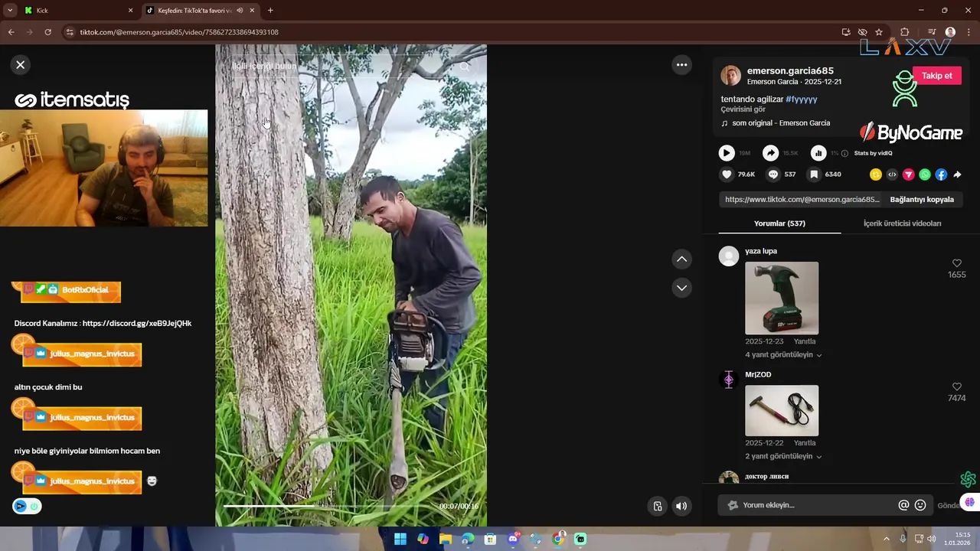Viewport: 980px width, 551px height.
Task: Click the vidIQ bar chart stats icon
Action: point(818,153)
